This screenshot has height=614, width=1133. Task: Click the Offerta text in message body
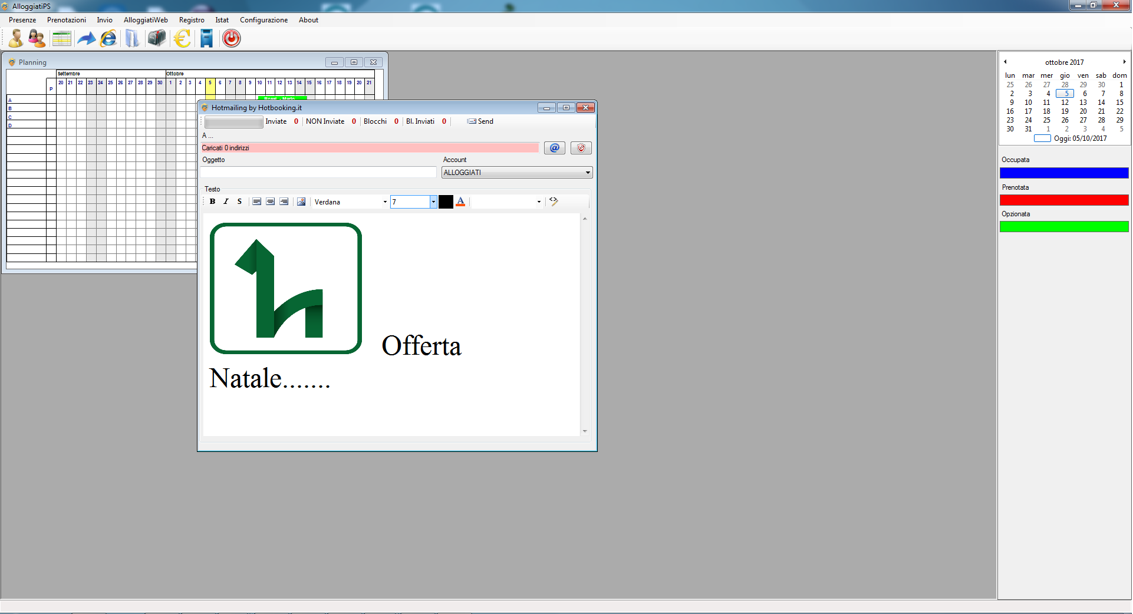pos(421,346)
